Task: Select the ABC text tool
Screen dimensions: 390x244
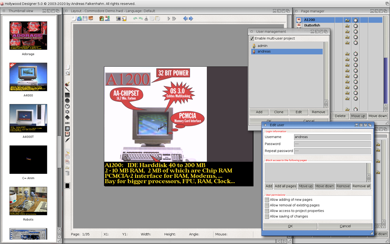Action: pos(67,123)
